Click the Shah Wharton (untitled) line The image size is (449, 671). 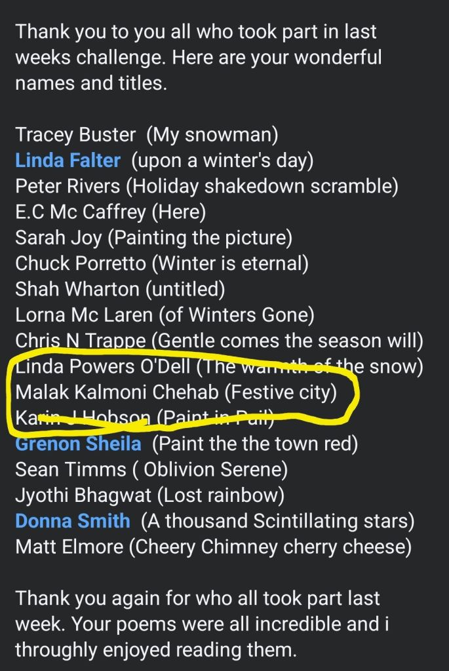120,289
